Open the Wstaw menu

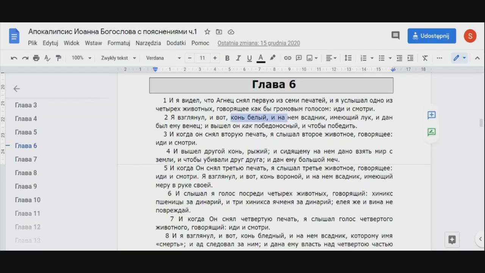(x=93, y=43)
